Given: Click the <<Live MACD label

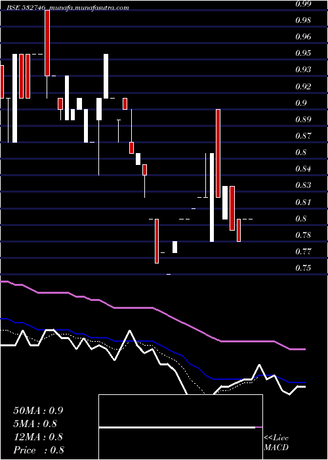Looking at the screenshot, I should [x=276, y=442].
